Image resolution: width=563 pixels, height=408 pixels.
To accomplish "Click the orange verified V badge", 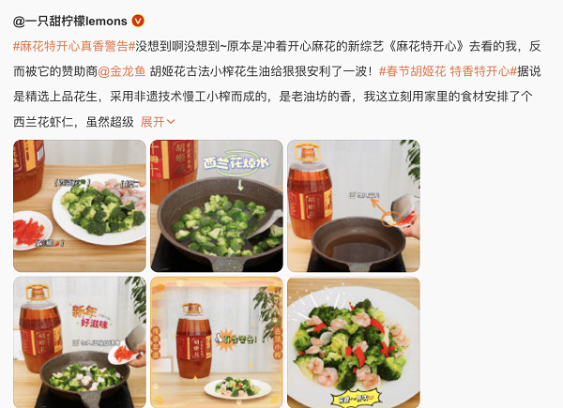I will (x=138, y=22).
